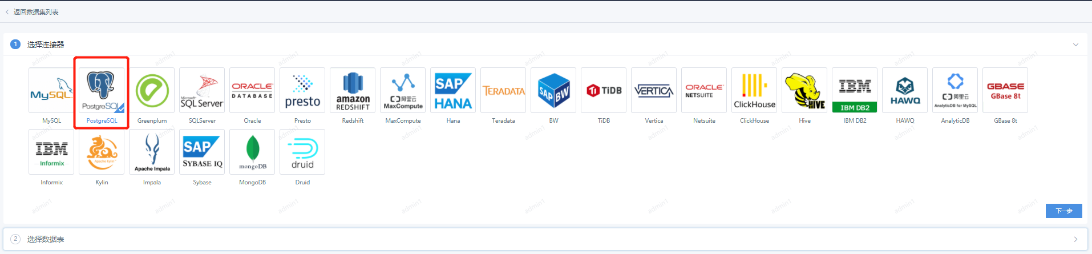Click the Greenplum text label
The width and height of the screenshot is (1092, 254).
click(x=152, y=120)
